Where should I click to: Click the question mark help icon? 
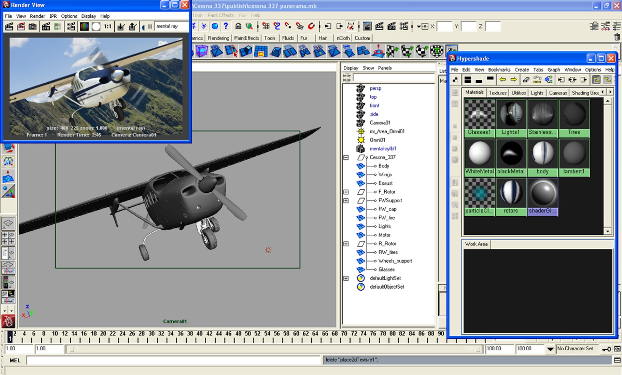pyautogui.click(x=226, y=26)
